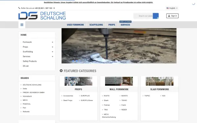The height and width of the screenshot is (123, 197).
Task: Open MANTO wall formwork link
Action: (124, 96)
